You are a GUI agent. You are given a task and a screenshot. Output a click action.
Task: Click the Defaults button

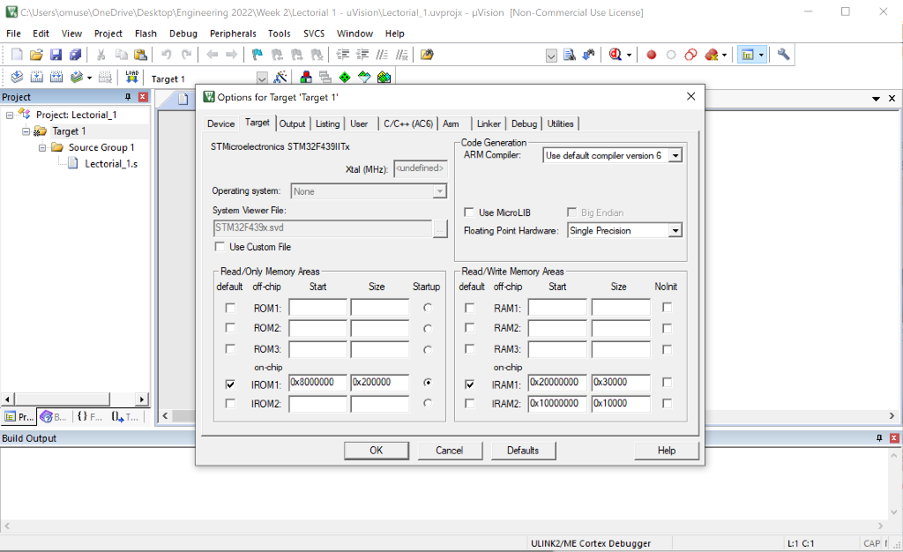523,450
